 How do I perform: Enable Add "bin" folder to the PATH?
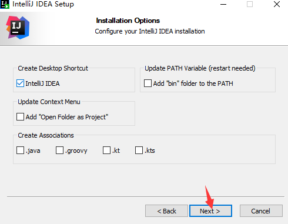[x=148, y=83]
